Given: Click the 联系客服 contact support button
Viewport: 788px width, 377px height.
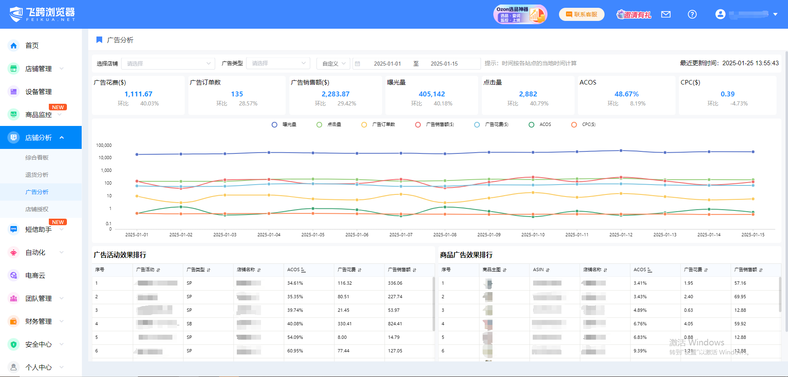Looking at the screenshot, I should [582, 15].
